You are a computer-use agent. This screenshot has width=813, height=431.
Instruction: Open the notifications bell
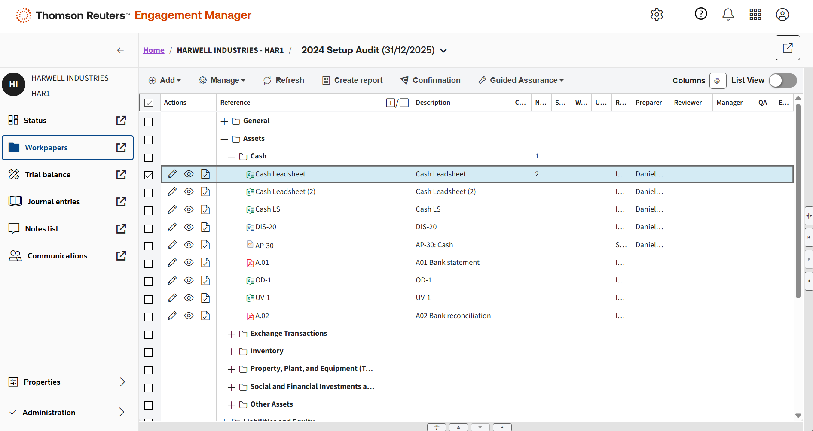728,15
